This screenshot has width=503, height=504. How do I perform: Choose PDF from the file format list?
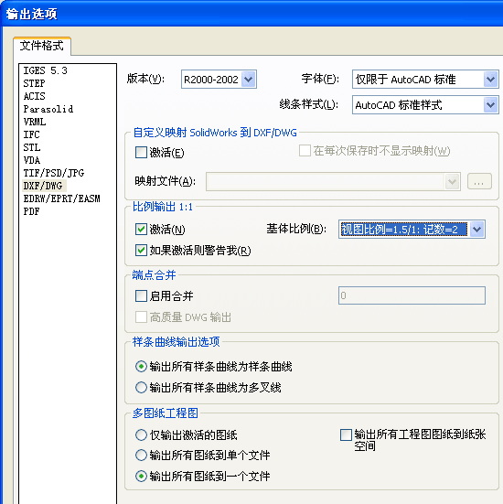pyautogui.click(x=31, y=211)
